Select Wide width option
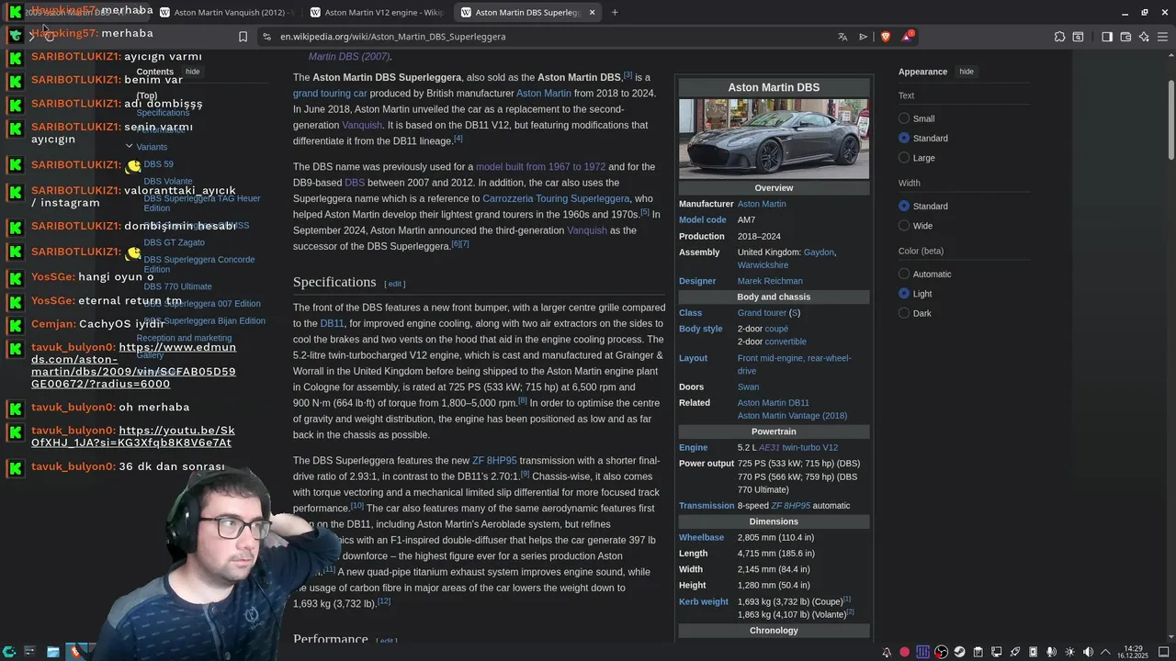The image size is (1176, 661). pyautogui.click(x=904, y=226)
